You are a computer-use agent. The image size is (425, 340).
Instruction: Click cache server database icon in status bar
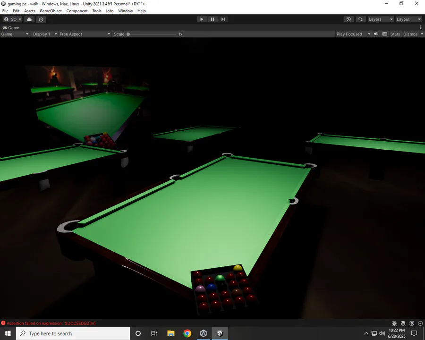[403, 323]
